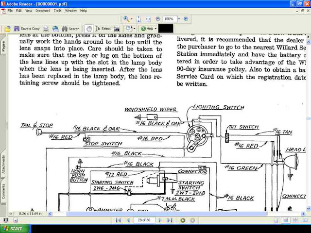The height and width of the screenshot is (233, 311).
Task: Open the zoom percentage dropdown
Action: (x=179, y=19)
